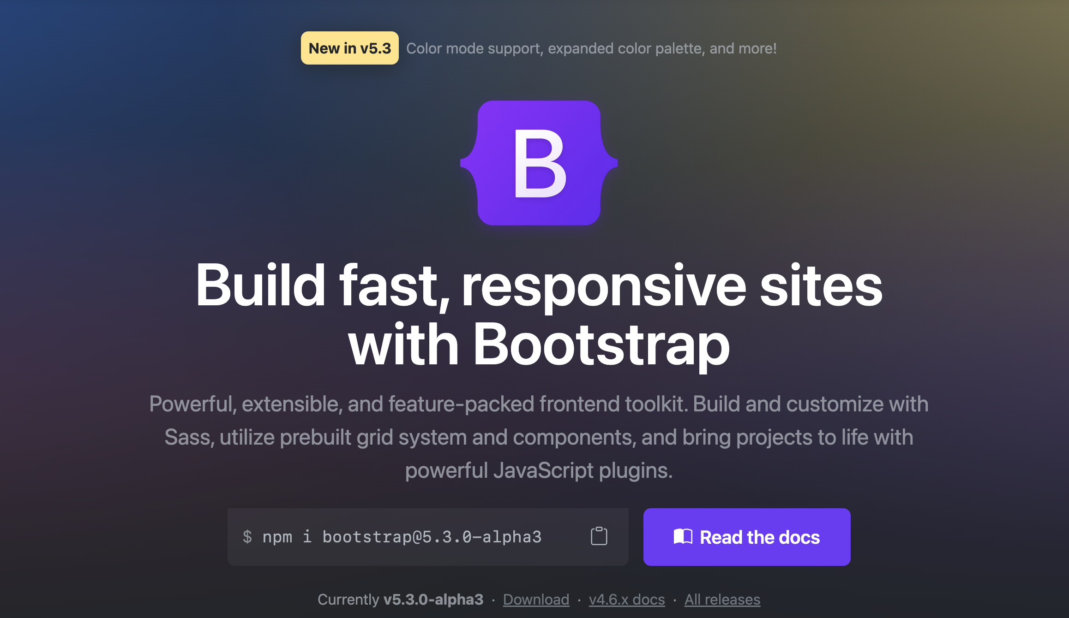Click the Read the docs button
Screen dimensions: 1069x618
pos(746,536)
